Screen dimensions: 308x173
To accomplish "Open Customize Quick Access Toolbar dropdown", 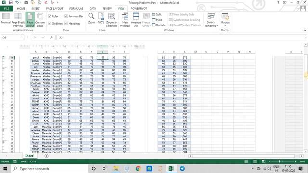I will 58,2.
